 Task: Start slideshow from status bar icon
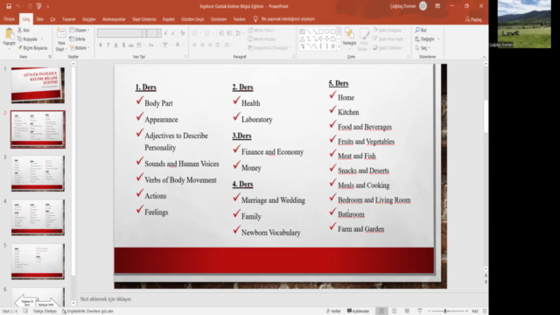point(420,311)
